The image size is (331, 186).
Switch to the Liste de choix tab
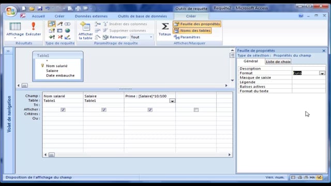pos(278,61)
